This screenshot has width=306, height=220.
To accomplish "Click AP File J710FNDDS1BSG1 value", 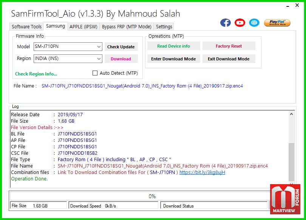I will [77, 140].
